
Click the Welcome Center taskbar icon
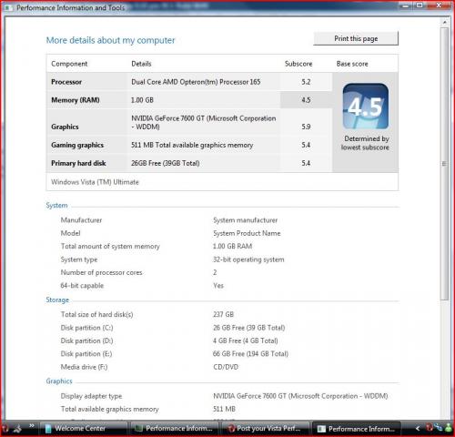click(48, 429)
